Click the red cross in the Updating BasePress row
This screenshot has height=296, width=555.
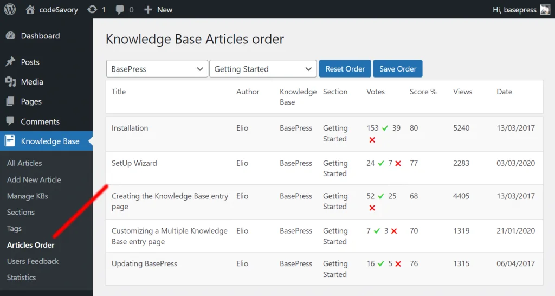pyautogui.click(x=398, y=264)
